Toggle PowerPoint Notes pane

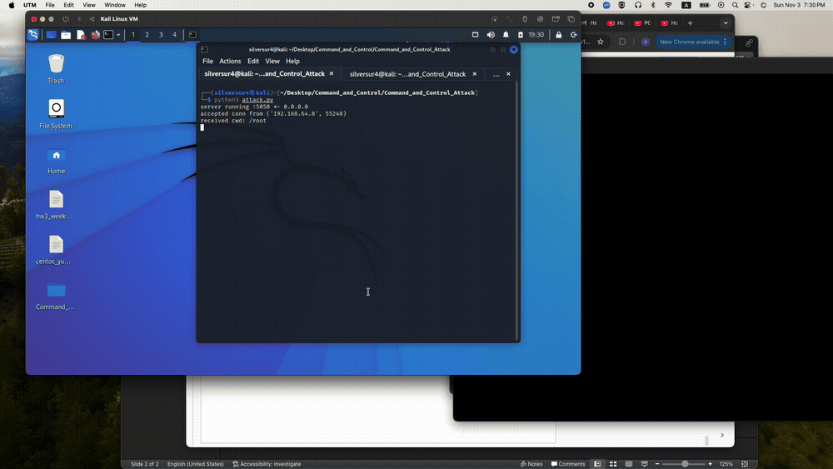click(531, 464)
